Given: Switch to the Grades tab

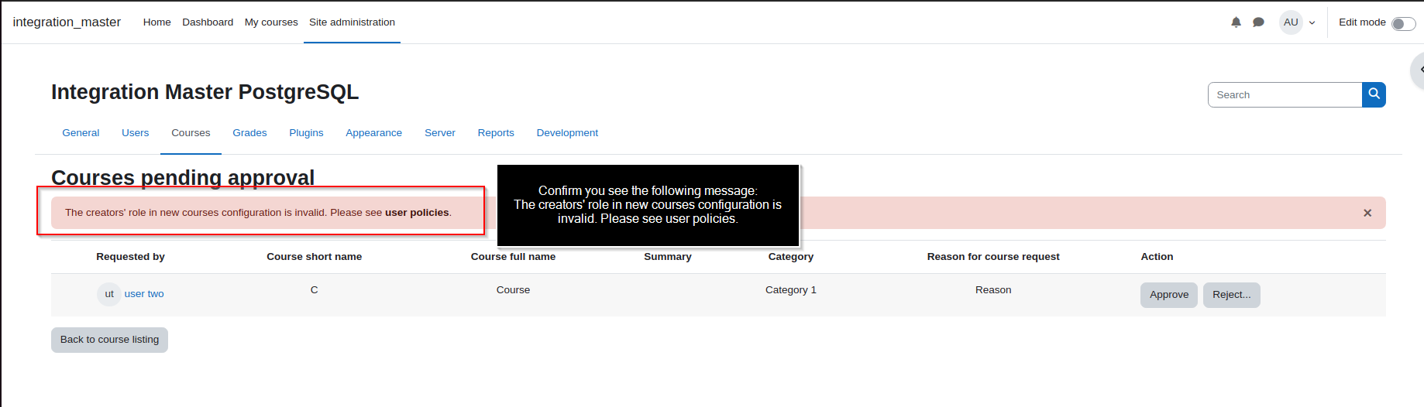Looking at the screenshot, I should point(249,133).
